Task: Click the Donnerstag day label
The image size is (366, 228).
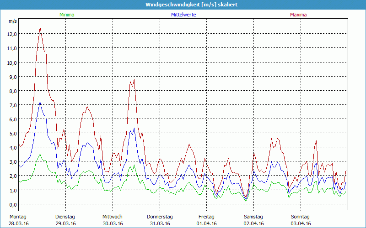Action: click(160, 217)
